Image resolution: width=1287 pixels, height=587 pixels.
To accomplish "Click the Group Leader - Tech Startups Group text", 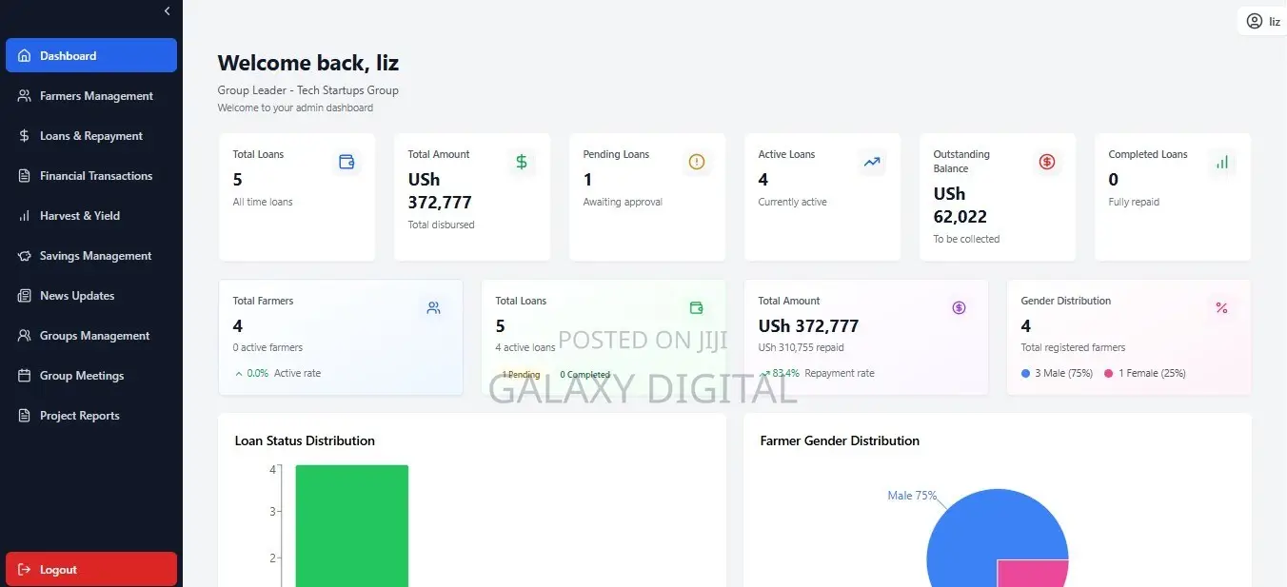I will [308, 90].
